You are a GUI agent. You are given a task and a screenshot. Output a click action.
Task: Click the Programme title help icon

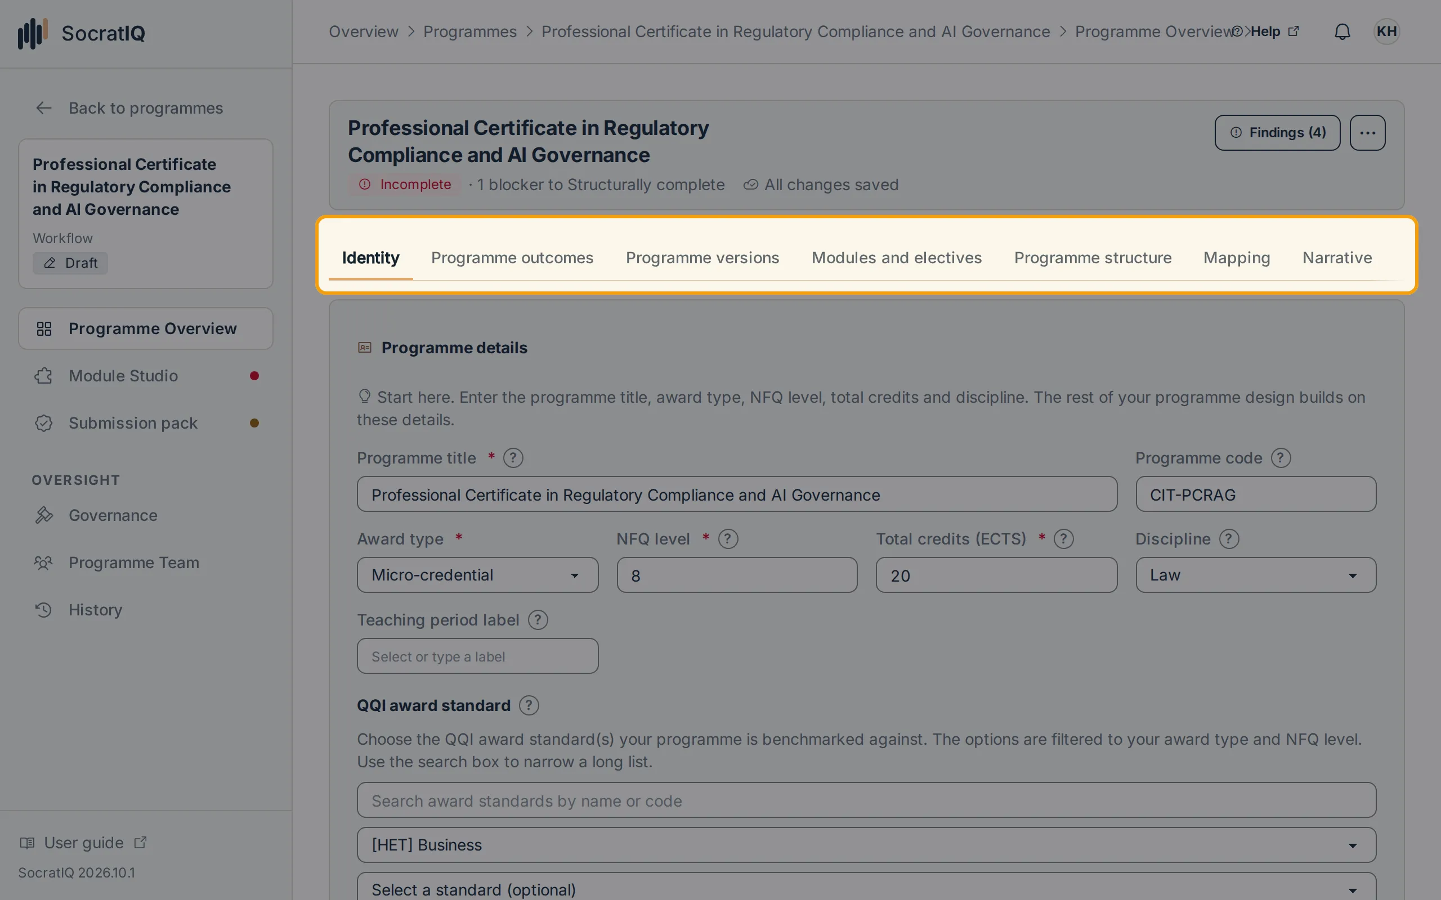tap(513, 458)
